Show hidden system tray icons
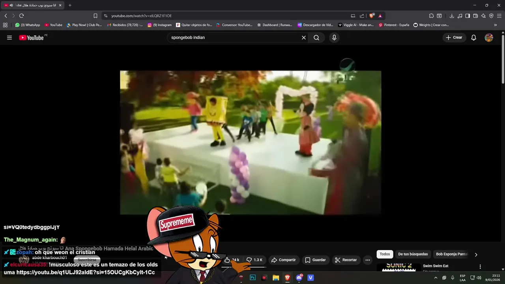Image resolution: width=505 pixels, height=284 pixels. (x=436, y=278)
